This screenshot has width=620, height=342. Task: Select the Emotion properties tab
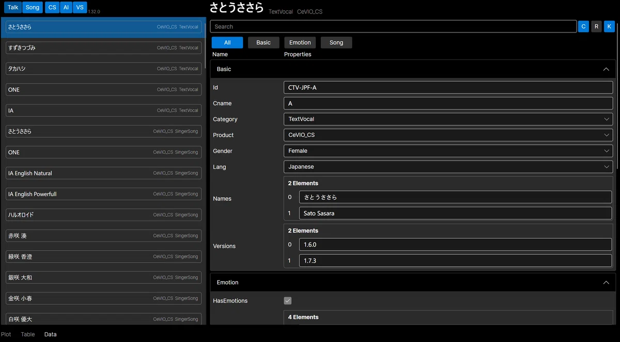pyautogui.click(x=300, y=42)
